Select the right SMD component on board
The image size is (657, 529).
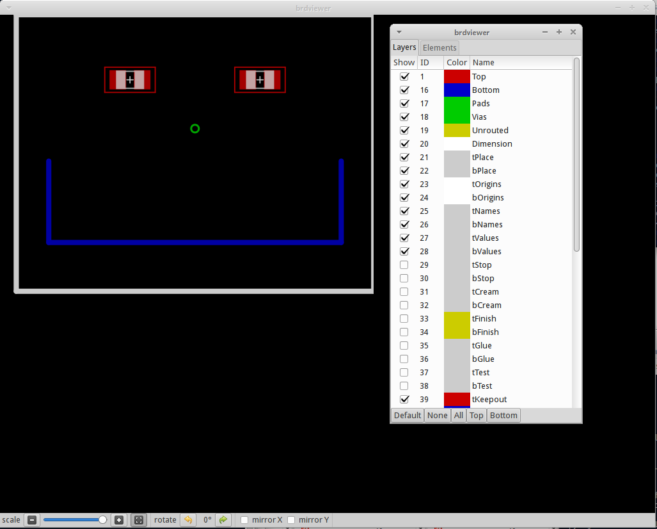click(260, 79)
